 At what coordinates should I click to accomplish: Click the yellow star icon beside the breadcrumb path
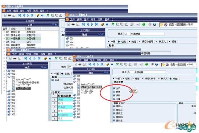(x=163, y=65)
